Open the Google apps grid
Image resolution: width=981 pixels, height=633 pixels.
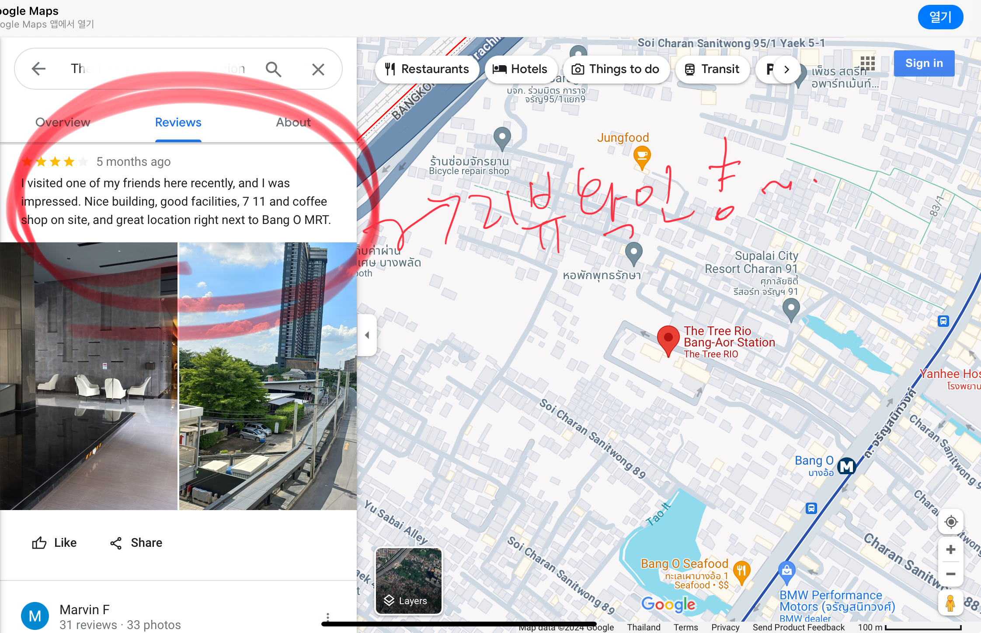click(x=867, y=63)
